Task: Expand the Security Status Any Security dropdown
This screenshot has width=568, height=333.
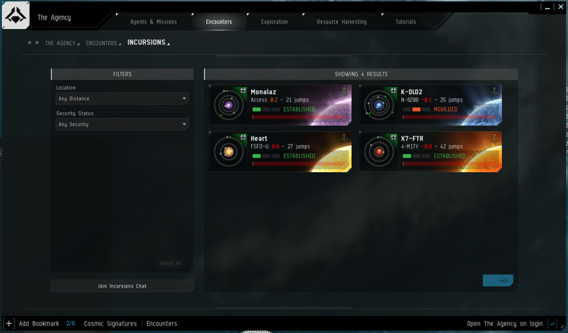Action: point(122,124)
